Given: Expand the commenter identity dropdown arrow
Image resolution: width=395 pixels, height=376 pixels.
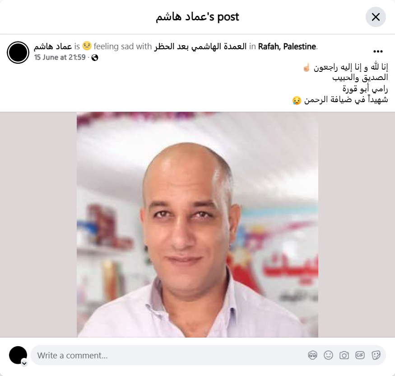Looking at the screenshot, I should (24, 363).
